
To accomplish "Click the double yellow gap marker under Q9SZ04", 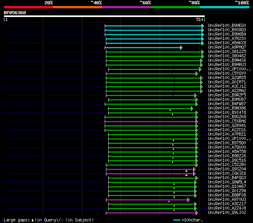I will [x=186, y=171].
